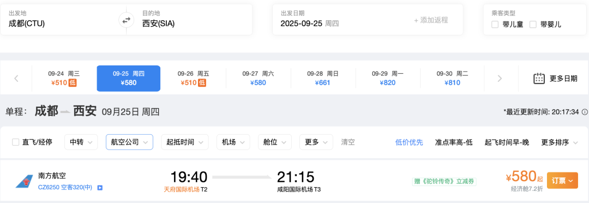Expand the 机场 filter dropdown
The image size is (589, 203).
click(233, 142)
